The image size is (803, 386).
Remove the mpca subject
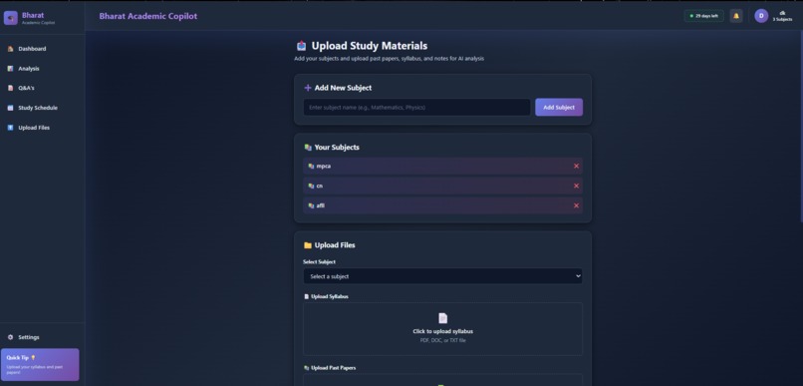(x=576, y=167)
